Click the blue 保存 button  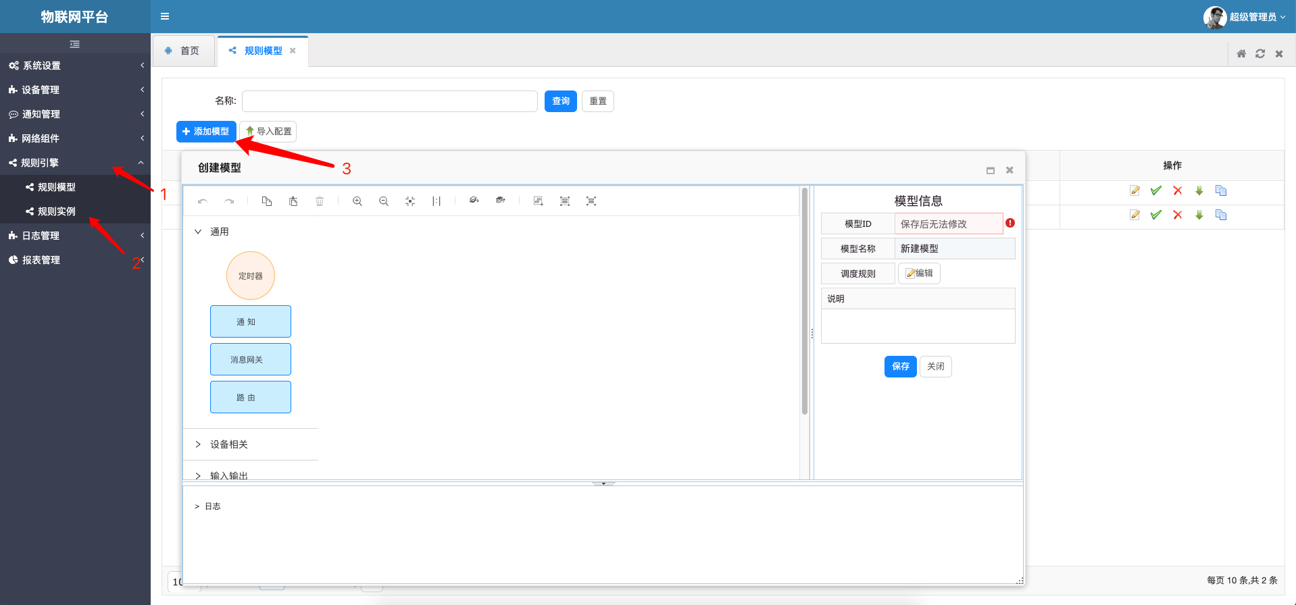point(900,367)
